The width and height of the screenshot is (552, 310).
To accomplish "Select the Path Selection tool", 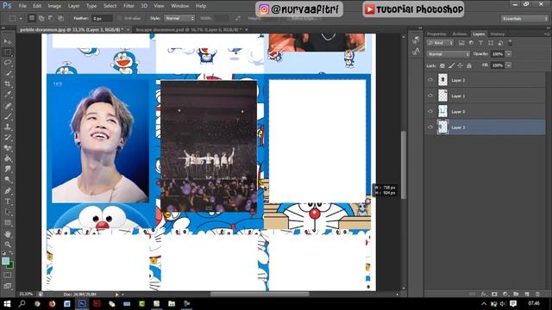I will tap(8, 212).
